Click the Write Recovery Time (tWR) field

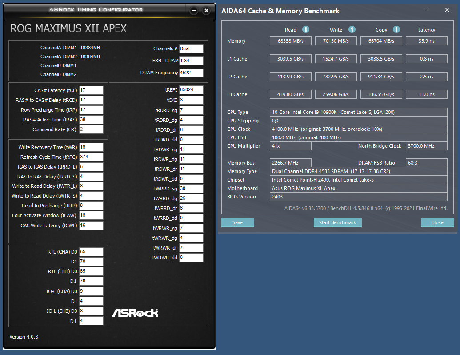91,147
